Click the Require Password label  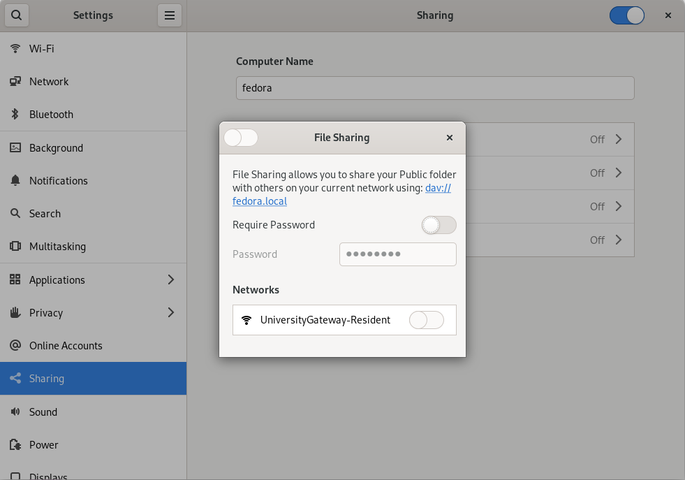[x=274, y=225]
